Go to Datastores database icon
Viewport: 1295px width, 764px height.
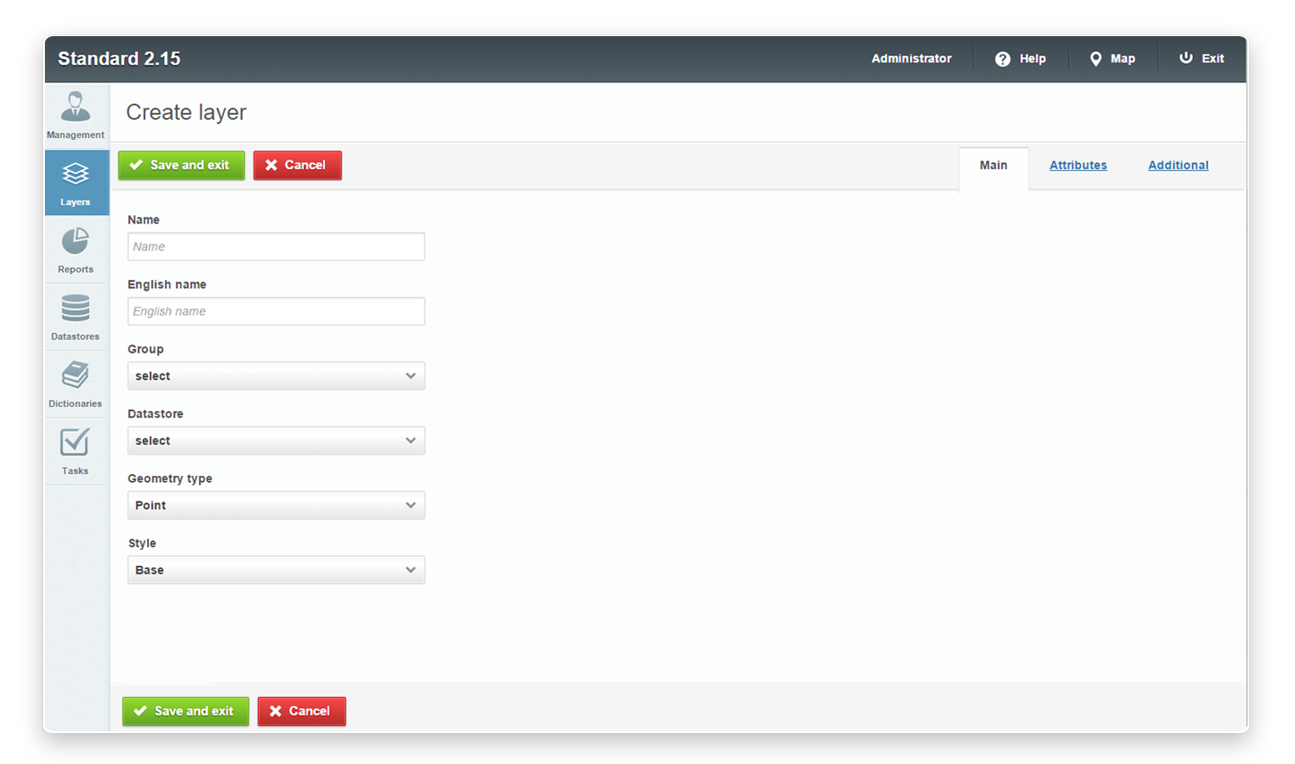(x=76, y=308)
